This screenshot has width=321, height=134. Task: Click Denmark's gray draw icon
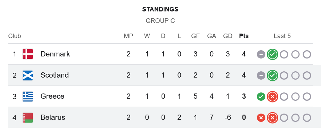[x=261, y=54]
